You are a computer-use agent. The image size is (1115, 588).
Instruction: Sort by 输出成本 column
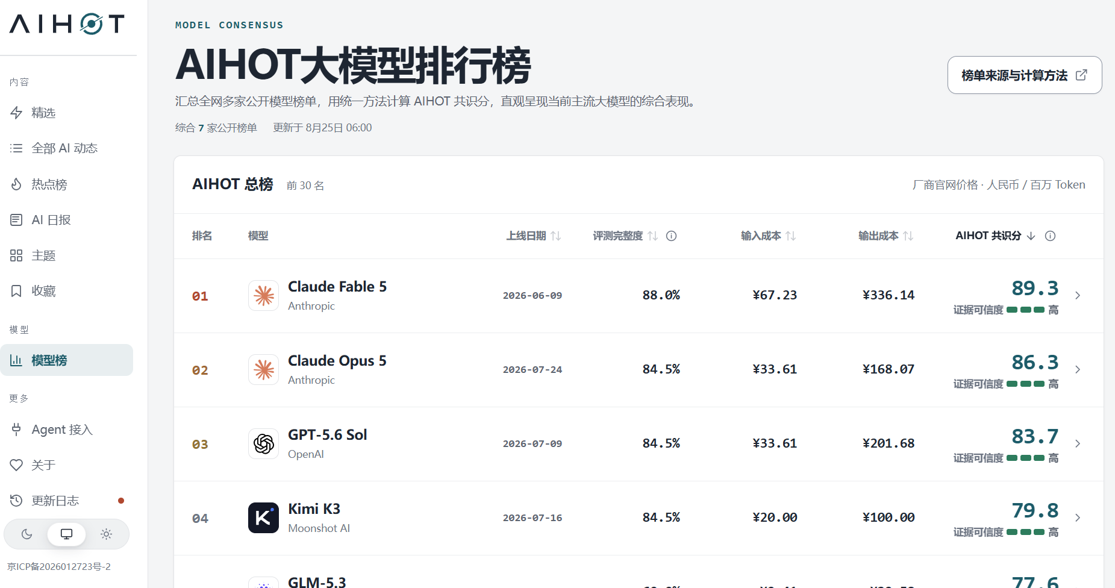[885, 236]
